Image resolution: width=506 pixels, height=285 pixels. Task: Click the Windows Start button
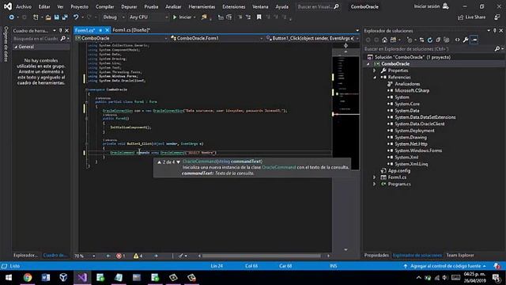point(9,277)
